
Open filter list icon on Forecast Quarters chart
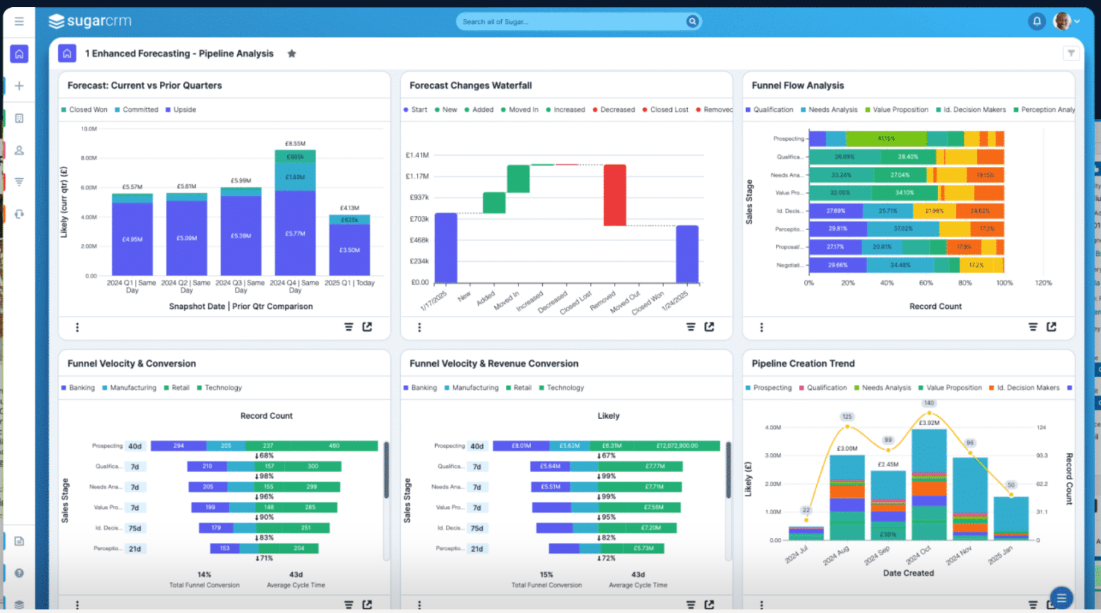[x=349, y=327]
